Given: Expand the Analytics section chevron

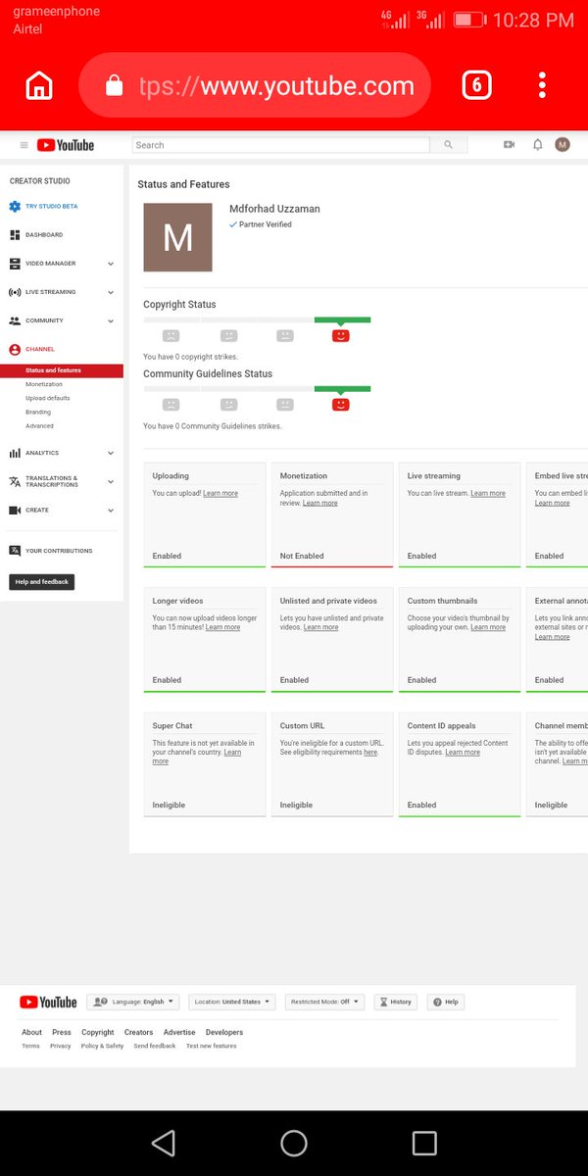Looking at the screenshot, I should click(x=111, y=453).
